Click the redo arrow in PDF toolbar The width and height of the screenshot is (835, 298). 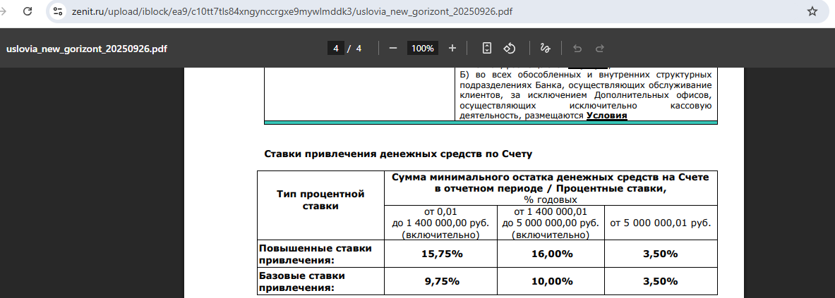[600, 49]
